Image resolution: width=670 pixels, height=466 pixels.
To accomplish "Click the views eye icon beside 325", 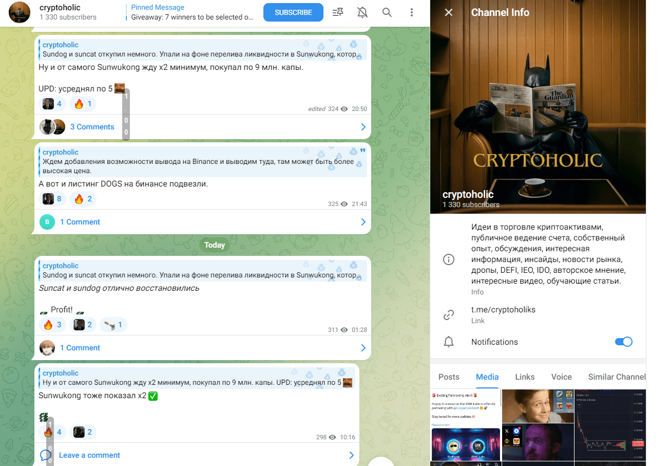I will (344, 204).
